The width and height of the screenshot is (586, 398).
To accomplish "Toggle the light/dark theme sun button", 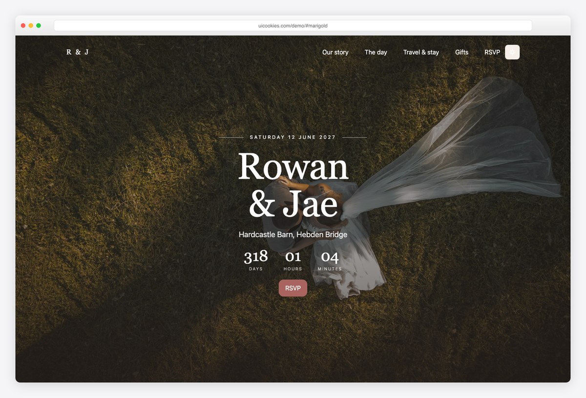I will (x=512, y=52).
